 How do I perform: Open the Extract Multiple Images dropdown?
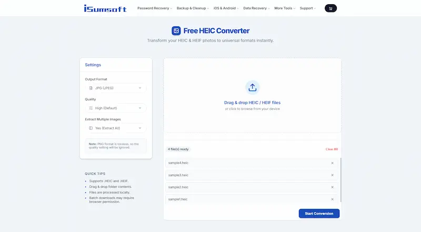click(x=116, y=128)
